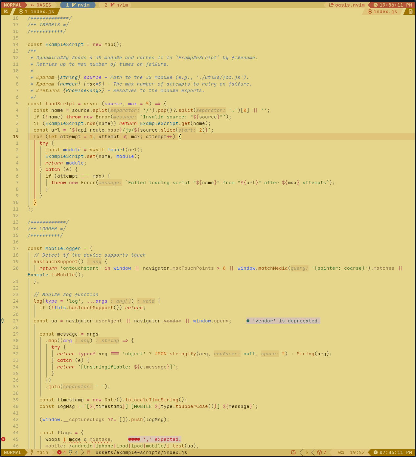Click the "'vendor' is deprecated." diagnostic message
The height and width of the screenshot is (457, 416).
283,321
